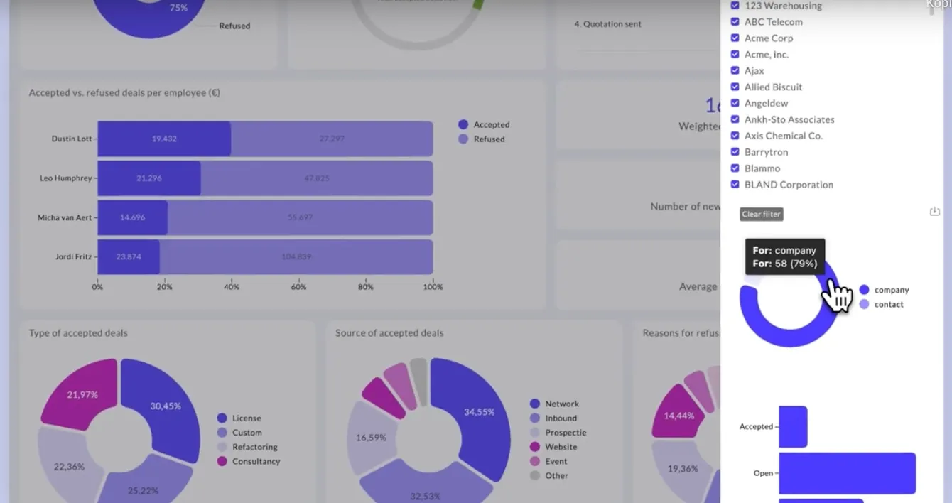Click the Jordi Fritz axis label
The width and height of the screenshot is (952, 503).
point(73,256)
